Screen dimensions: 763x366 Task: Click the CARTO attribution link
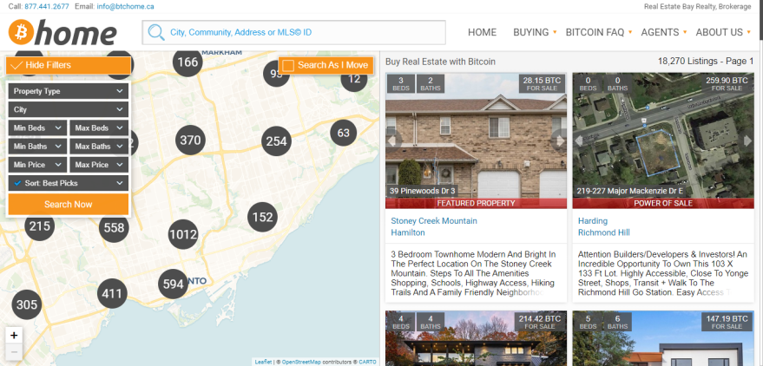tap(368, 363)
